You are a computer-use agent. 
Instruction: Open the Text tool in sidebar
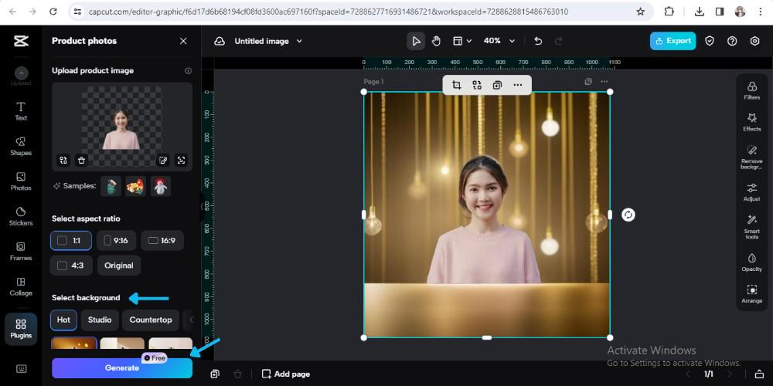coord(21,110)
